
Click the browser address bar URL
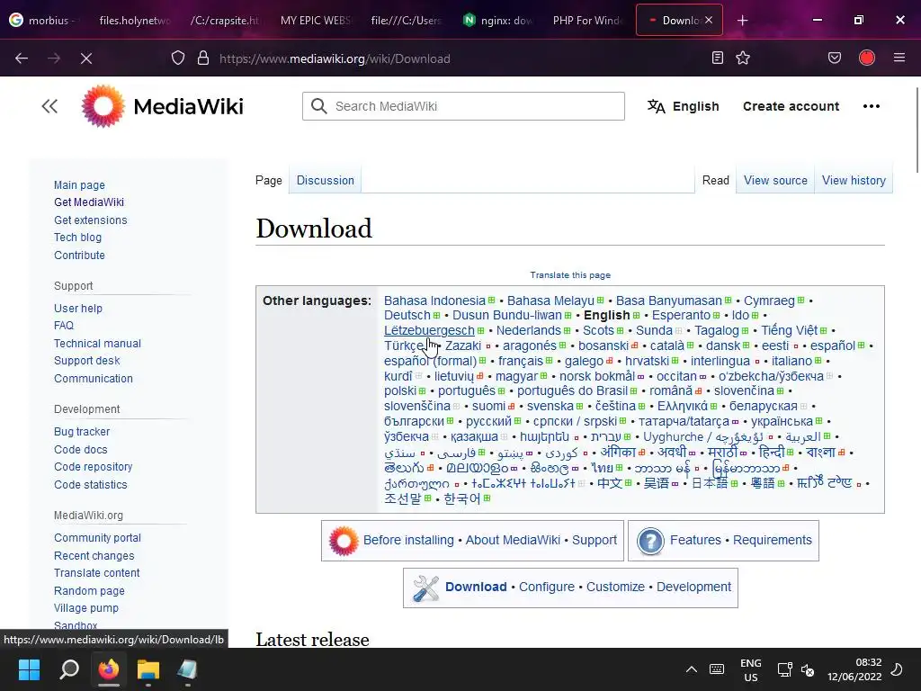(x=335, y=58)
